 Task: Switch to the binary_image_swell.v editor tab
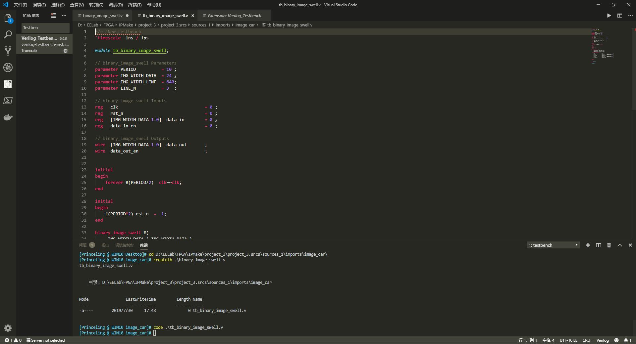[102, 16]
